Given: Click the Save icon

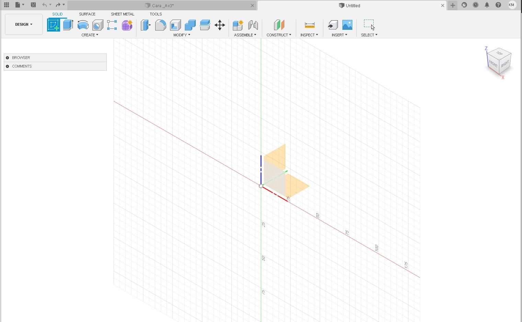Looking at the screenshot, I should (x=33, y=5).
